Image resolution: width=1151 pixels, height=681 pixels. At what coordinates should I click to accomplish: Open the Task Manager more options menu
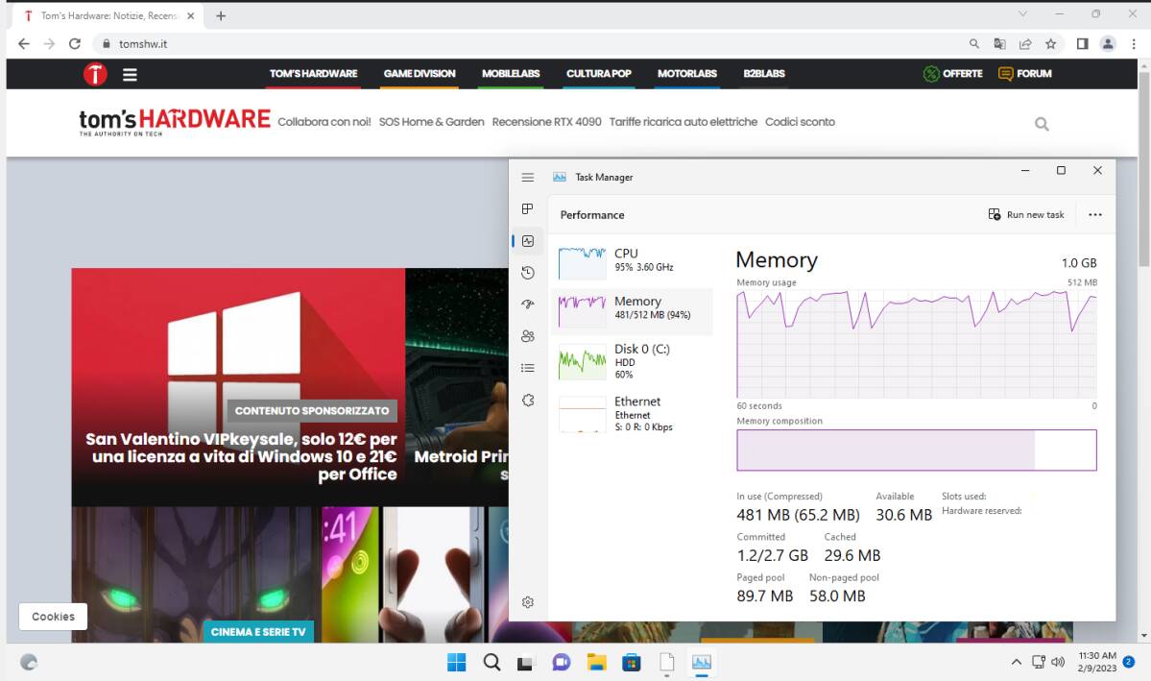[x=1094, y=214]
